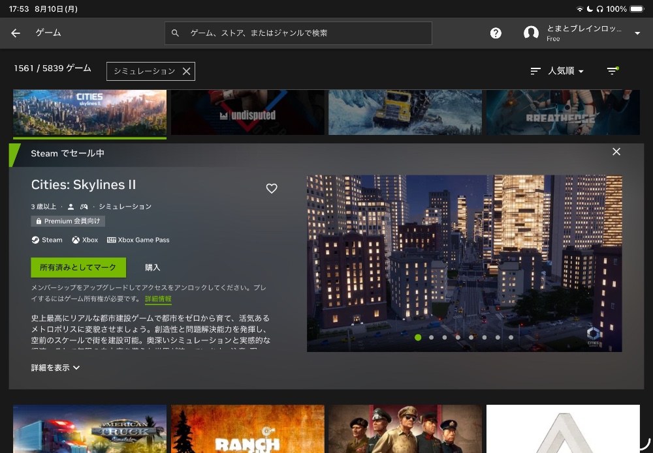Click the gamepad support icon
Viewport: 653px width, 453px height.
pos(84,207)
